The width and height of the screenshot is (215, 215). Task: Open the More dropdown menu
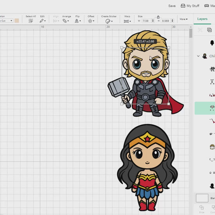click(184, 19)
